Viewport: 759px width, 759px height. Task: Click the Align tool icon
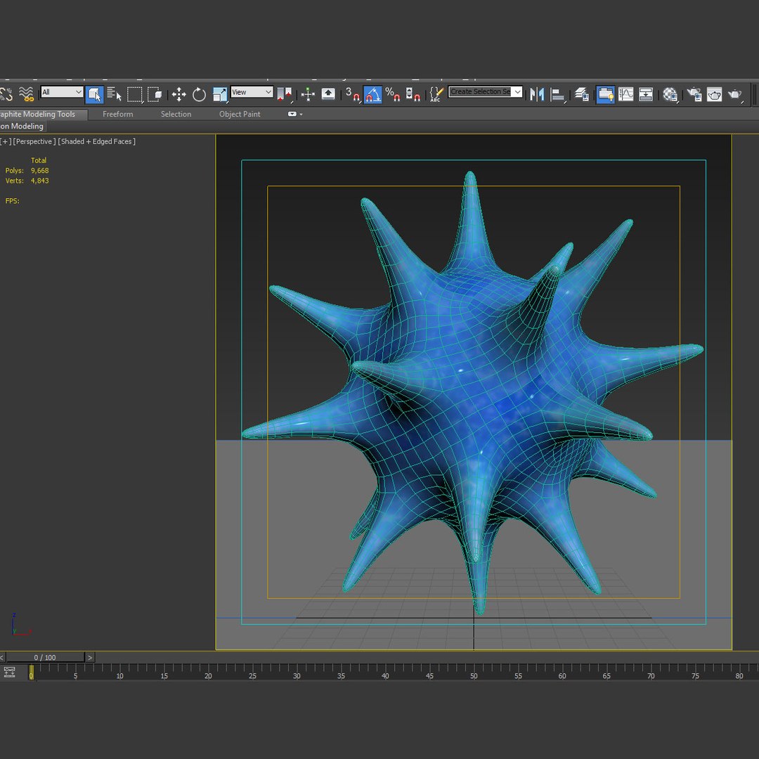(x=557, y=94)
